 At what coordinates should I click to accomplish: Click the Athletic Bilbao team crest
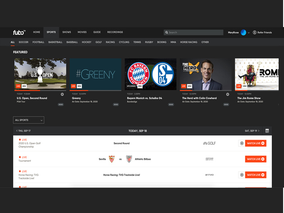point(129,159)
